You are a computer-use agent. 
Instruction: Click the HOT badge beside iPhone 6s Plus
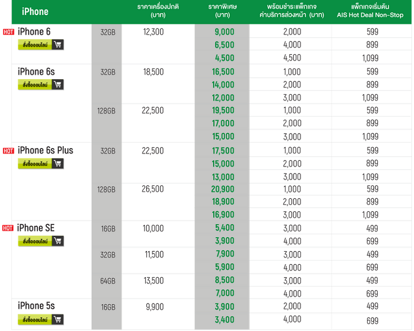[8, 151]
